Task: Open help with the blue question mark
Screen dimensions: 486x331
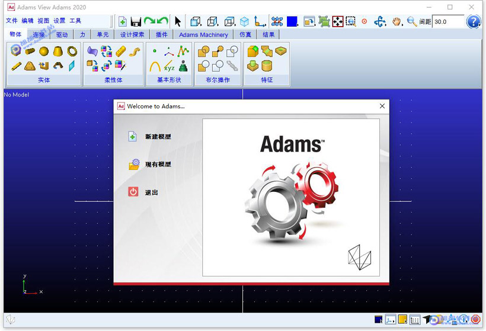Action: point(474,21)
